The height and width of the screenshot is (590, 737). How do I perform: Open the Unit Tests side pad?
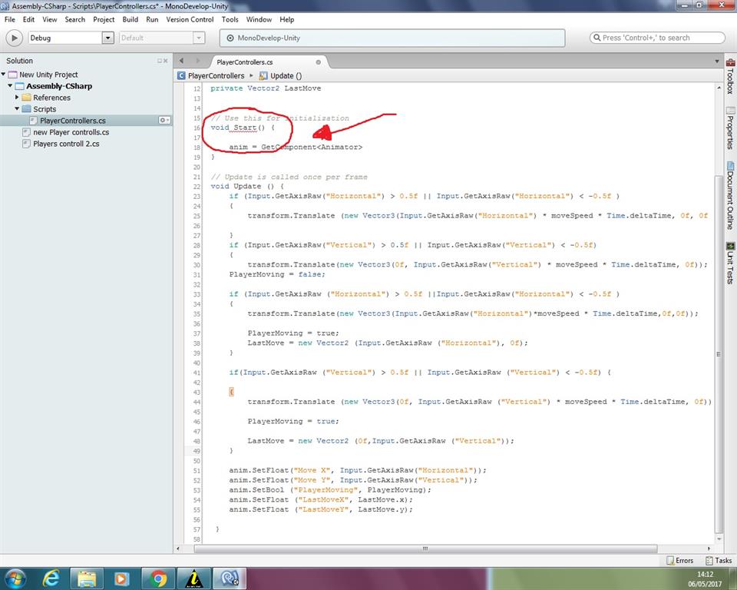[x=730, y=264]
